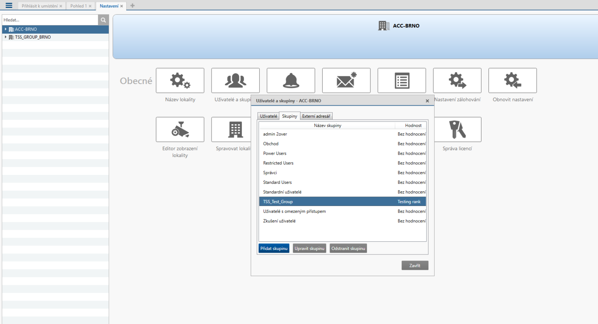Click in the Hledat search field
This screenshot has width=598, height=324.
pyautogui.click(x=50, y=20)
